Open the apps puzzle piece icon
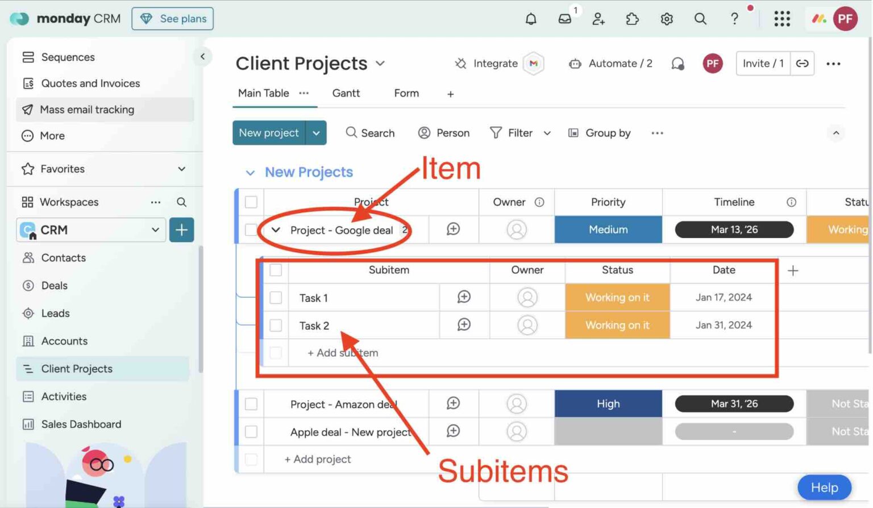This screenshot has width=873, height=508. pos(632,19)
